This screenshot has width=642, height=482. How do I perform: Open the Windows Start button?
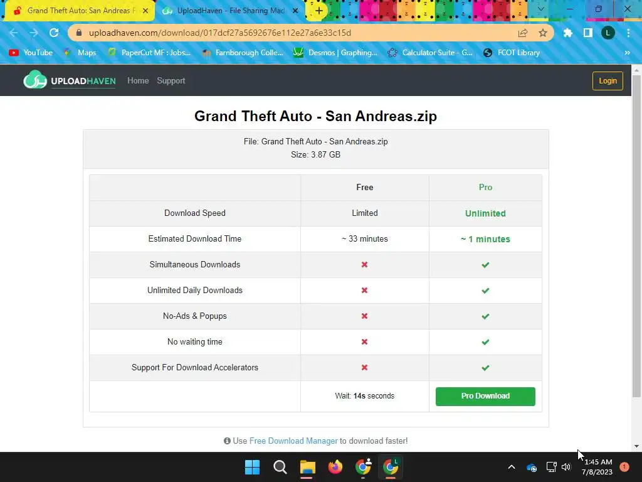coord(252,467)
